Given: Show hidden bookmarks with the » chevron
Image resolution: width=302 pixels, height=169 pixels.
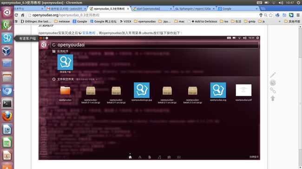Looking at the screenshot, I should click(x=280, y=21).
